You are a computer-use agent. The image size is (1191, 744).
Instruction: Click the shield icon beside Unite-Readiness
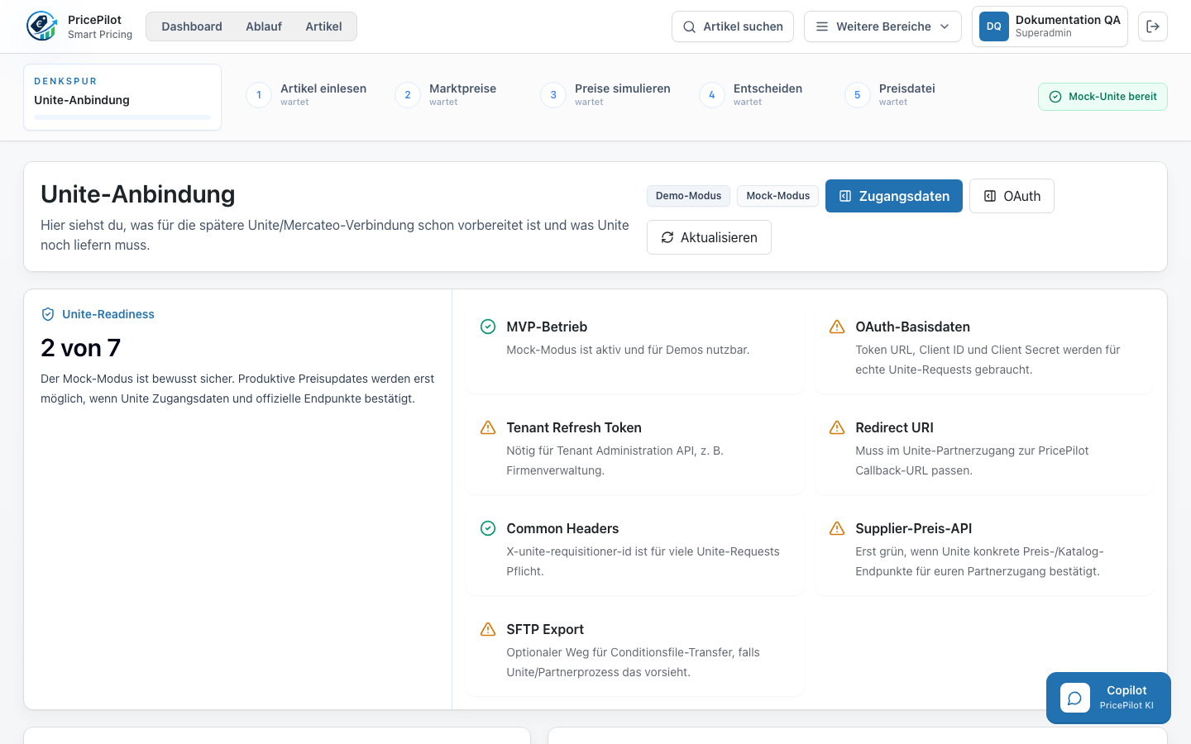click(48, 314)
